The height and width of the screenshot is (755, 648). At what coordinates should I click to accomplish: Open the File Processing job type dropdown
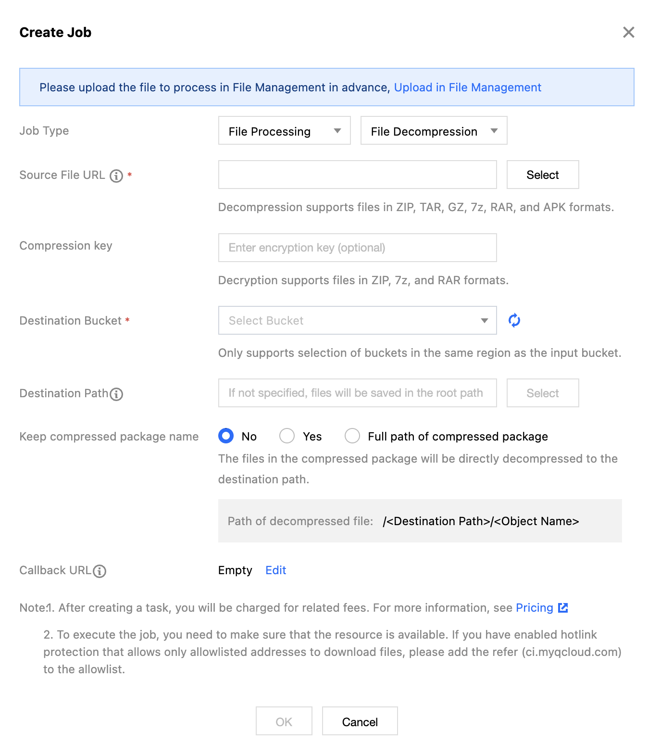[x=284, y=131]
